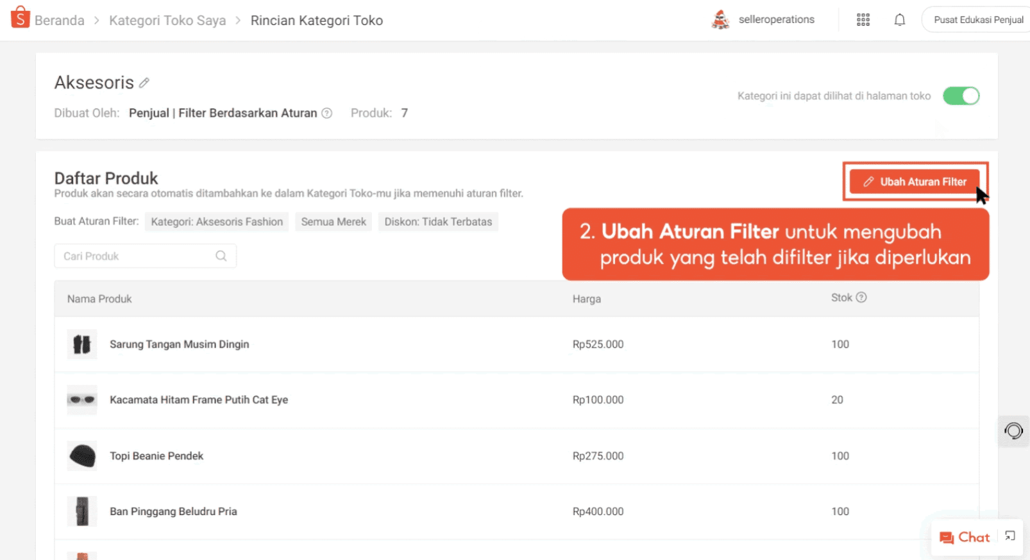
Task: Open Ban Pinggang Beludru Pria thumbnail
Action: 82,511
